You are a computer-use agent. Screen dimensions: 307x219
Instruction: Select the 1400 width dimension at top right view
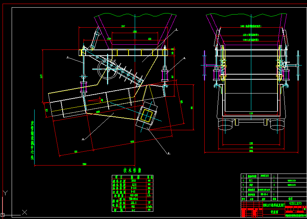pos(249,27)
